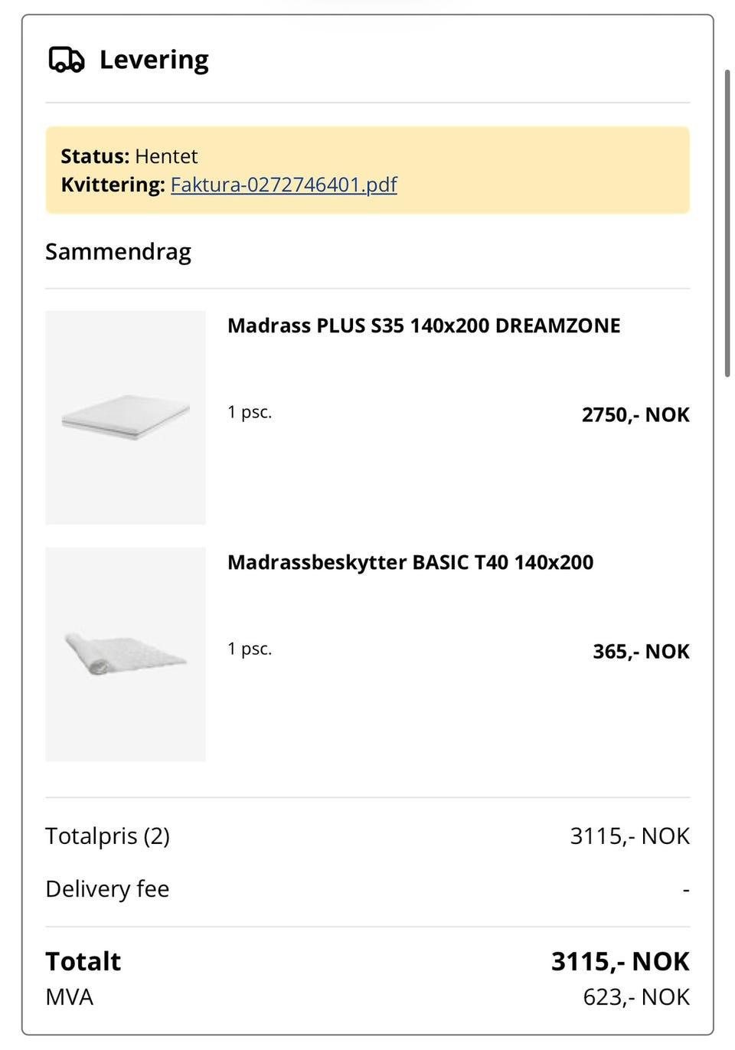Click the Sammendrag heading
The height and width of the screenshot is (1050, 735).
point(118,252)
